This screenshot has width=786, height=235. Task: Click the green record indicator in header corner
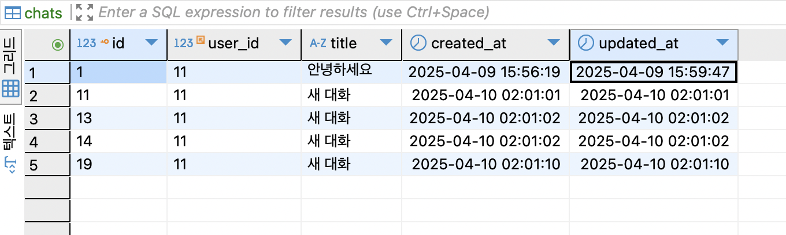coord(57,44)
